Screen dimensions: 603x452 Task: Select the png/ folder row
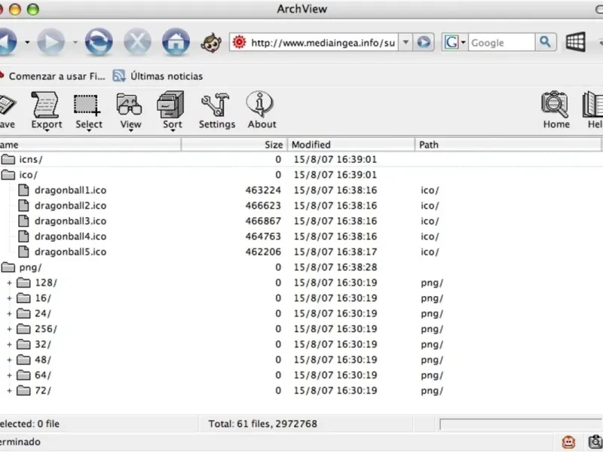pyautogui.click(x=301, y=267)
